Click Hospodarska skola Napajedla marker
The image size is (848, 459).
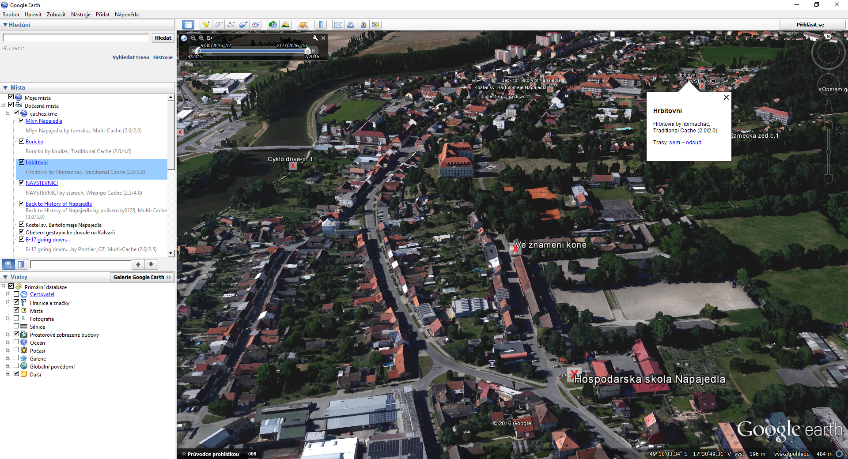(x=574, y=375)
